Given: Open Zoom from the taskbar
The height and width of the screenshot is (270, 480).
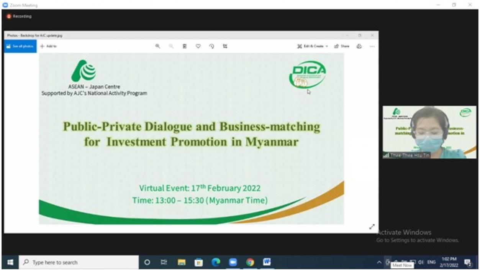Looking at the screenshot, I should 233,262.
